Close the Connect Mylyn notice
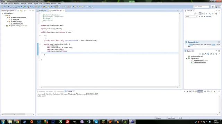This screenshot has width=222, height=124. coord(219,42)
